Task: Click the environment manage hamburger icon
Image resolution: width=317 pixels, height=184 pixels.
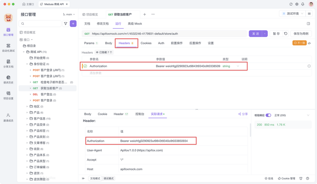Action: tap(310, 14)
